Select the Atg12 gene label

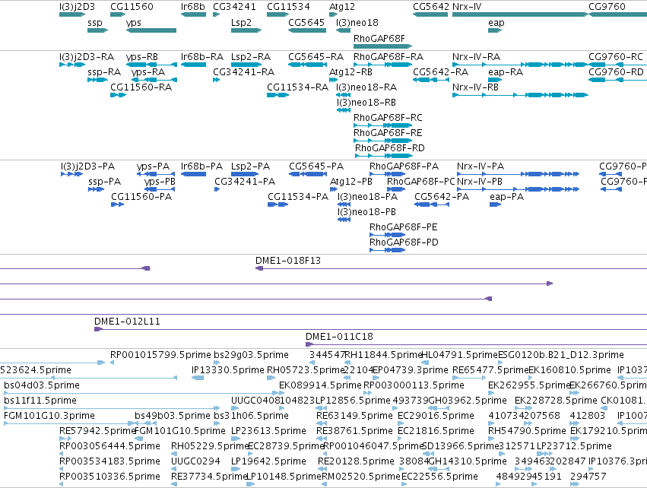[x=342, y=7]
